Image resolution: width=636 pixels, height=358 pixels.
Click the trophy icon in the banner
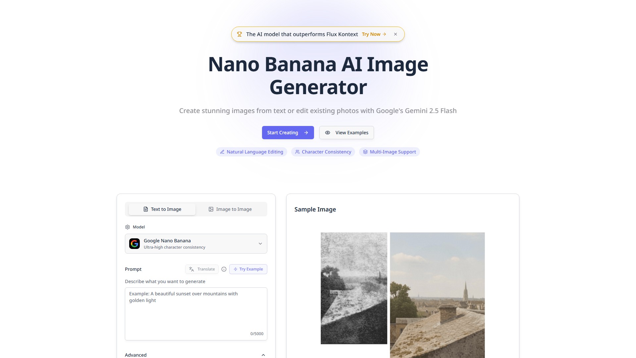[x=239, y=34]
